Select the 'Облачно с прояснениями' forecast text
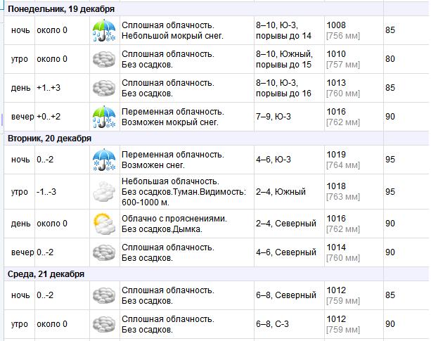Viewport: 431px width, 341px height. click(175, 219)
